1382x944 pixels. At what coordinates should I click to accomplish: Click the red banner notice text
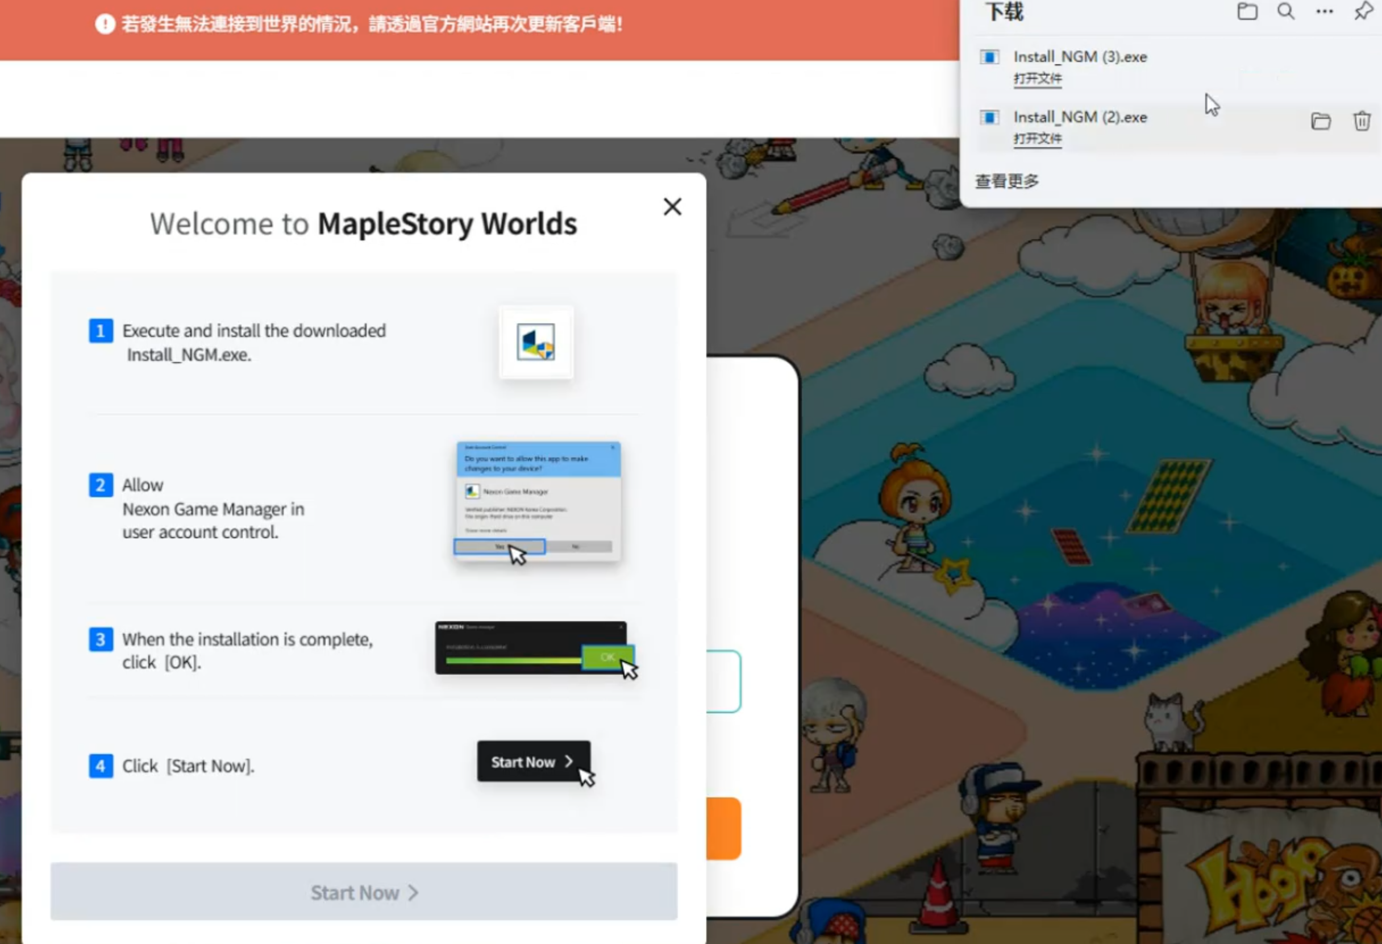coord(372,24)
